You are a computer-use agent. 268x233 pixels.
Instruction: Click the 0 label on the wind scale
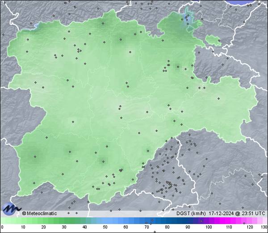tap(2, 227)
